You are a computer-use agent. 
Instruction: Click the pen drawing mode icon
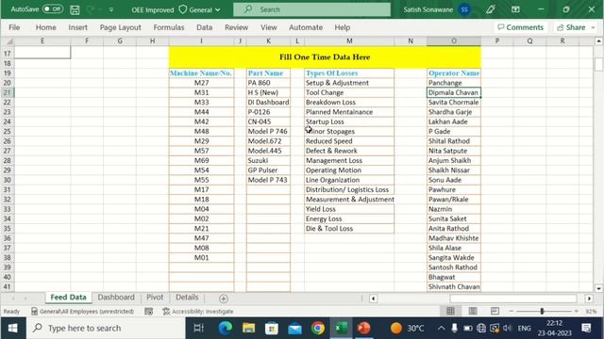491,9
